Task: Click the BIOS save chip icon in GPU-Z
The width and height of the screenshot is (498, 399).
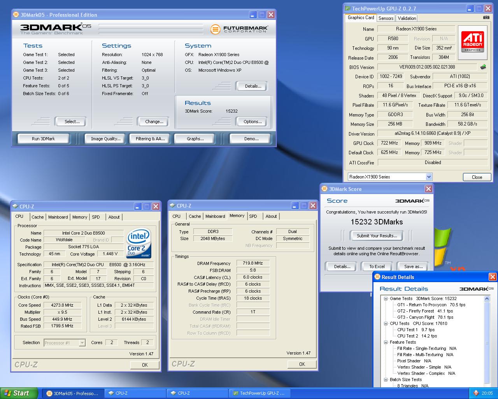Action: pyautogui.click(x=483, y=67)
